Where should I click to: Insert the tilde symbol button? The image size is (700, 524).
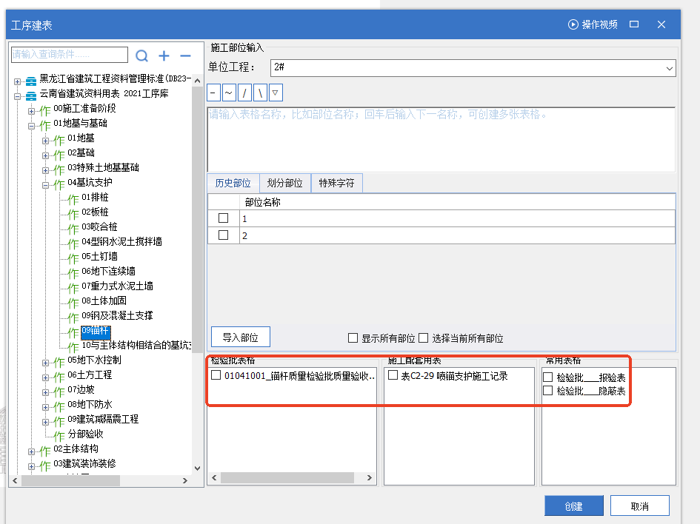pyautogui.click(x=229, y=93)
